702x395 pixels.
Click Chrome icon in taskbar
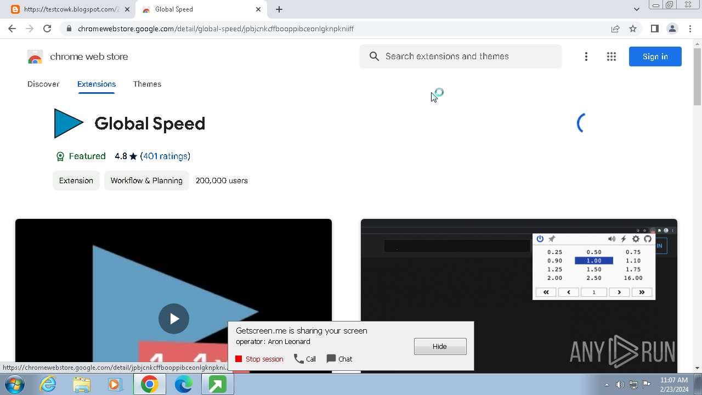pyautogui.click(x=149, y=385)
